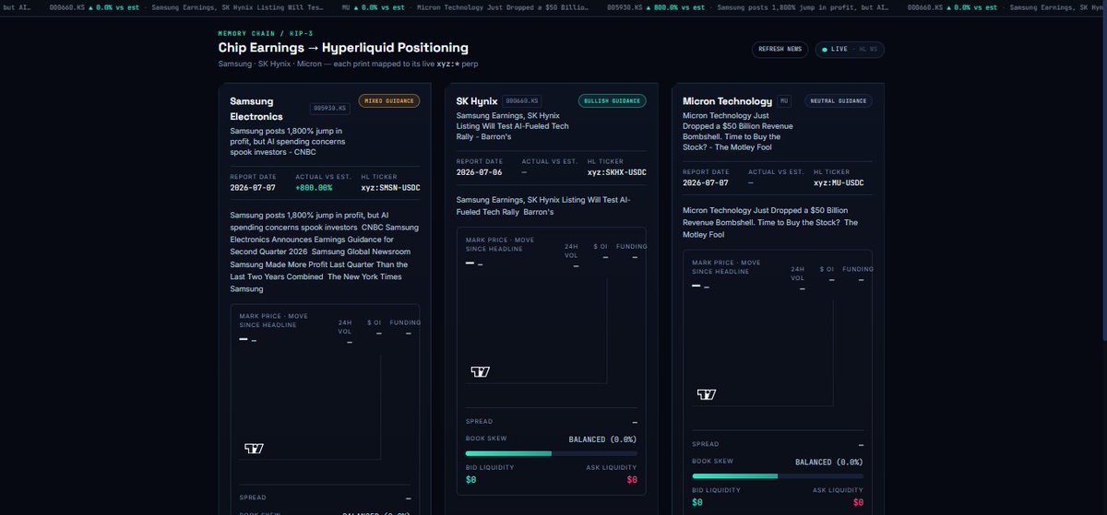Screen dimensions: 1107x515
Task: Click the Samsung mark price chart area
Action: [308, 405]
